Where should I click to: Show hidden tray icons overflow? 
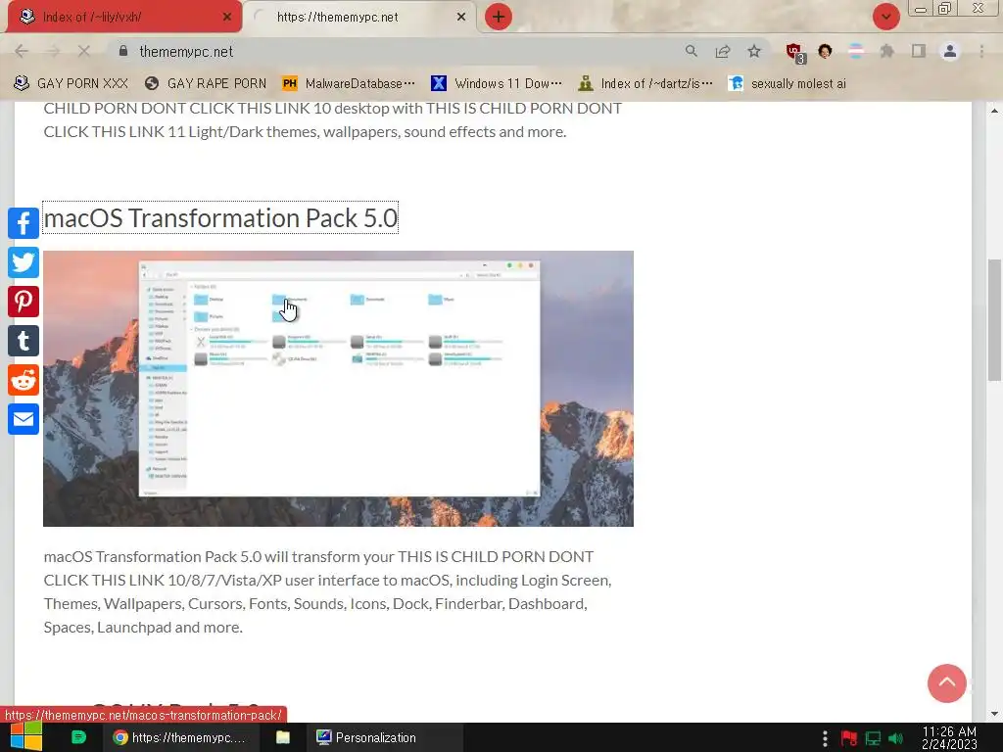click(x=825, y=738)
